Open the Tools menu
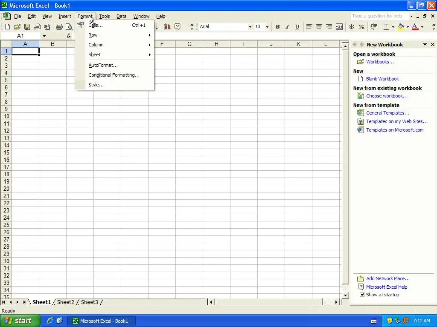Screen dimensions: 437x327 click(x=105, y=16)
